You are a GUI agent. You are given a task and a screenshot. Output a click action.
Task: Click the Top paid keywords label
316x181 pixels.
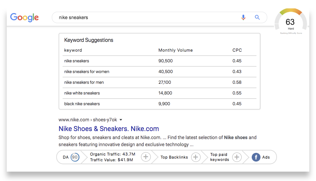(x=219, y=157)
